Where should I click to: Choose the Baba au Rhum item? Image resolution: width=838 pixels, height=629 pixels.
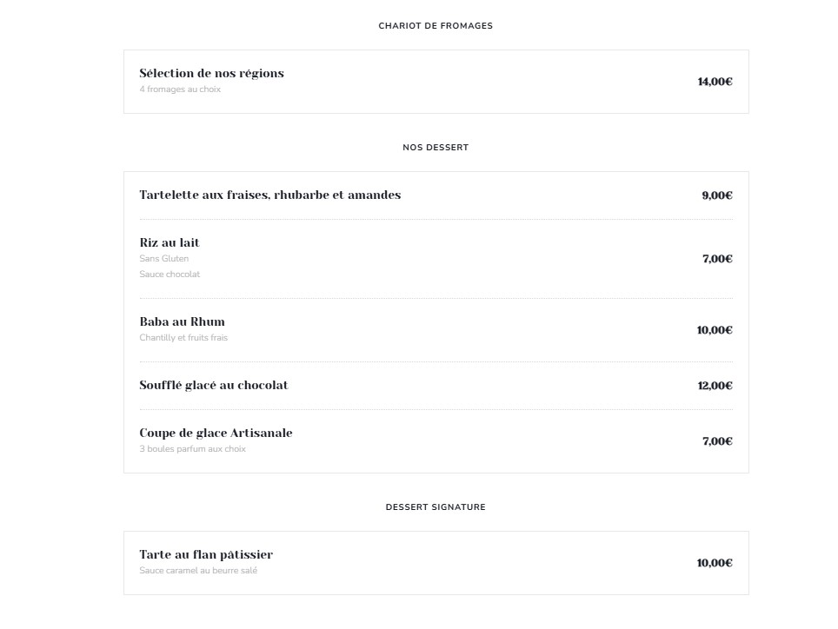[x=183, y=321]
